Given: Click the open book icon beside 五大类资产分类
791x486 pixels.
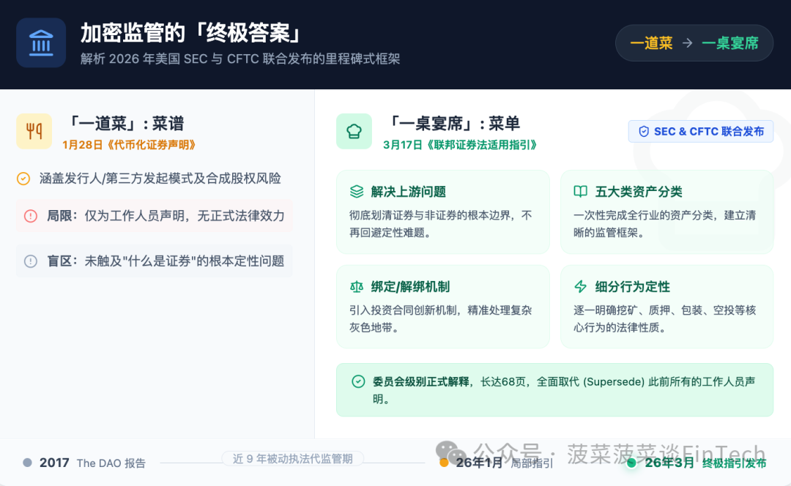Looking at the screenshot, I should [580, 192].
